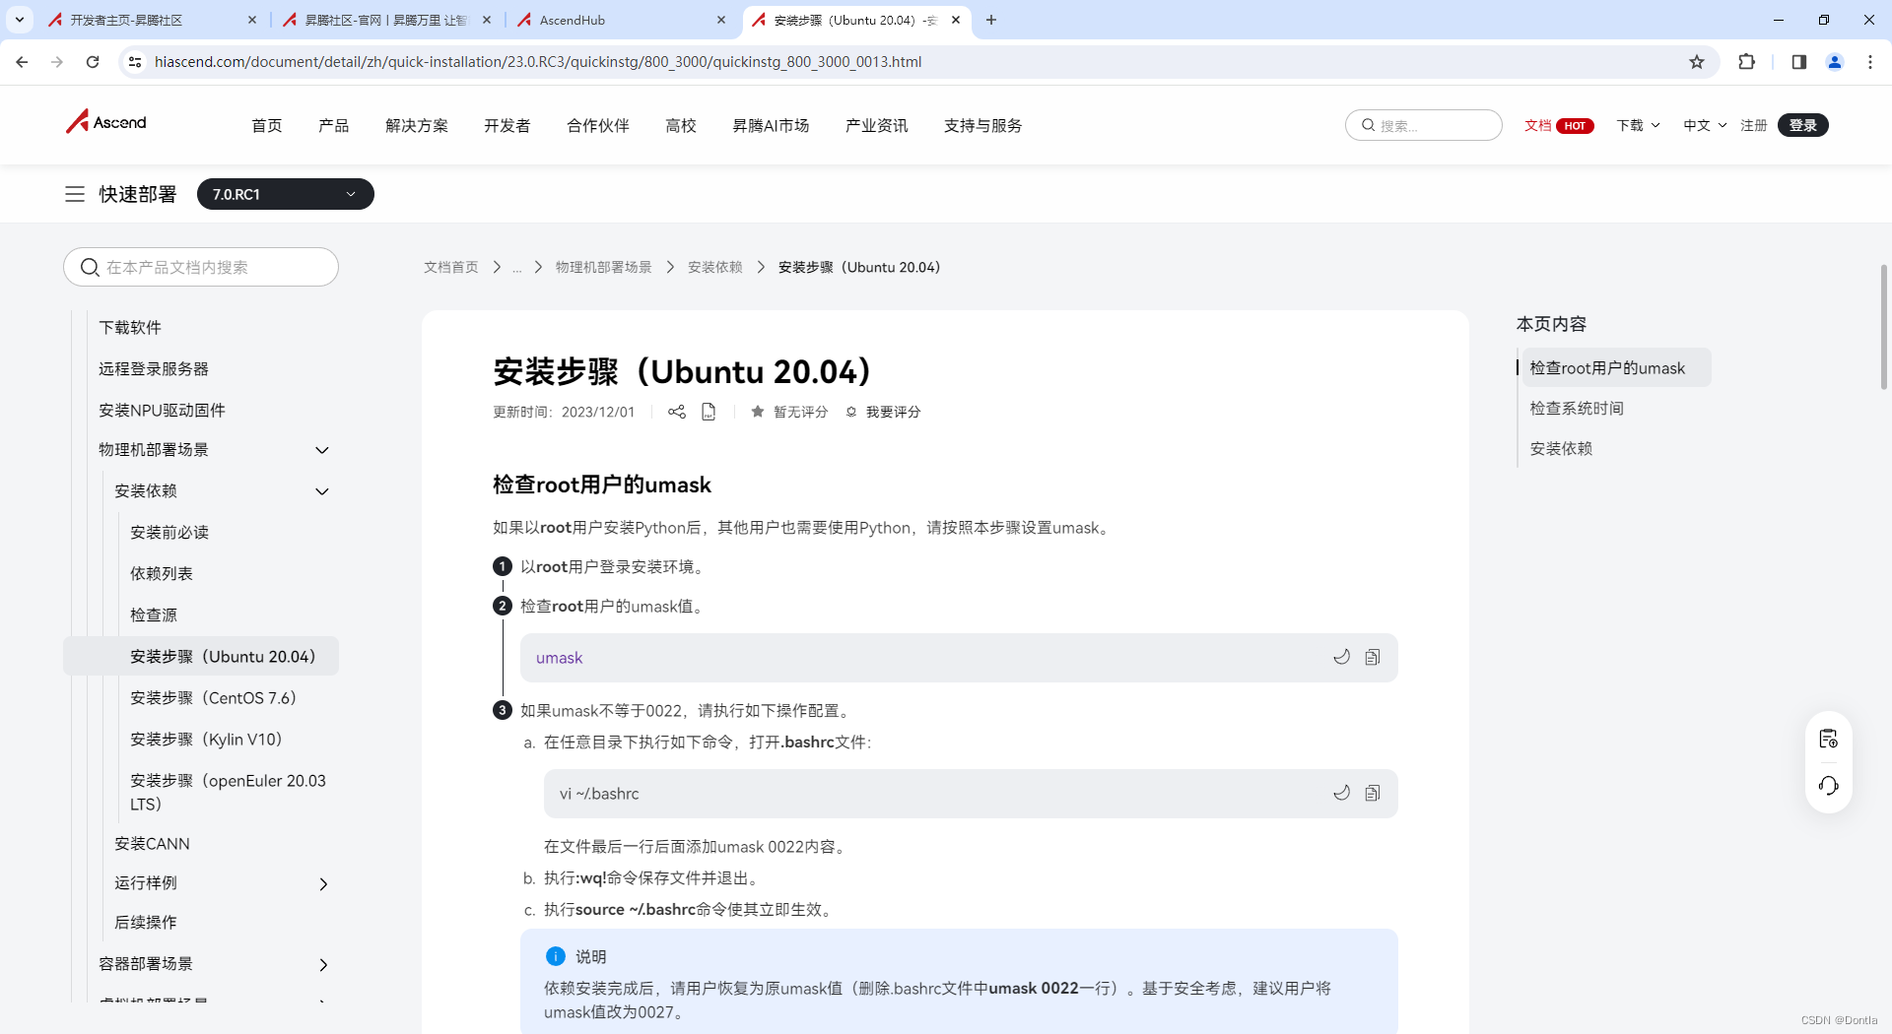
Task: Open the floating online support headset icon
Action: coord(1829,786)
